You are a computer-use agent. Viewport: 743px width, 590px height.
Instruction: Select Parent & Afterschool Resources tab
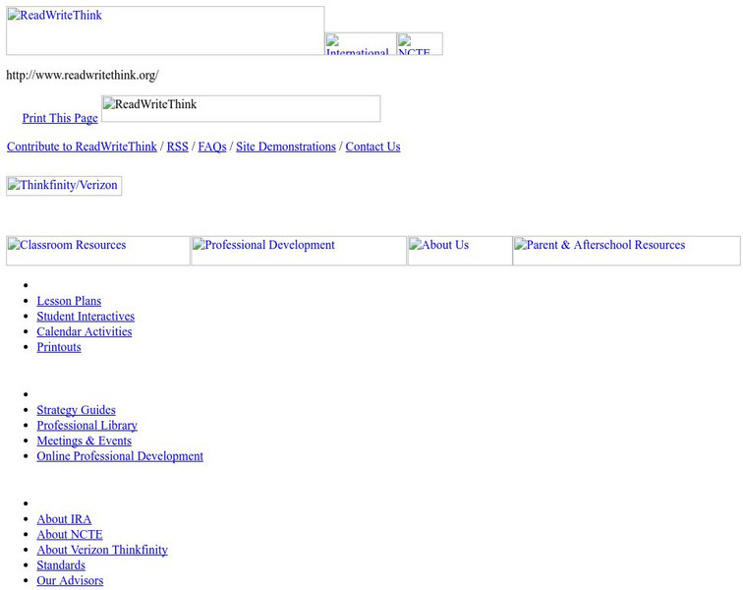pos(626,251)
